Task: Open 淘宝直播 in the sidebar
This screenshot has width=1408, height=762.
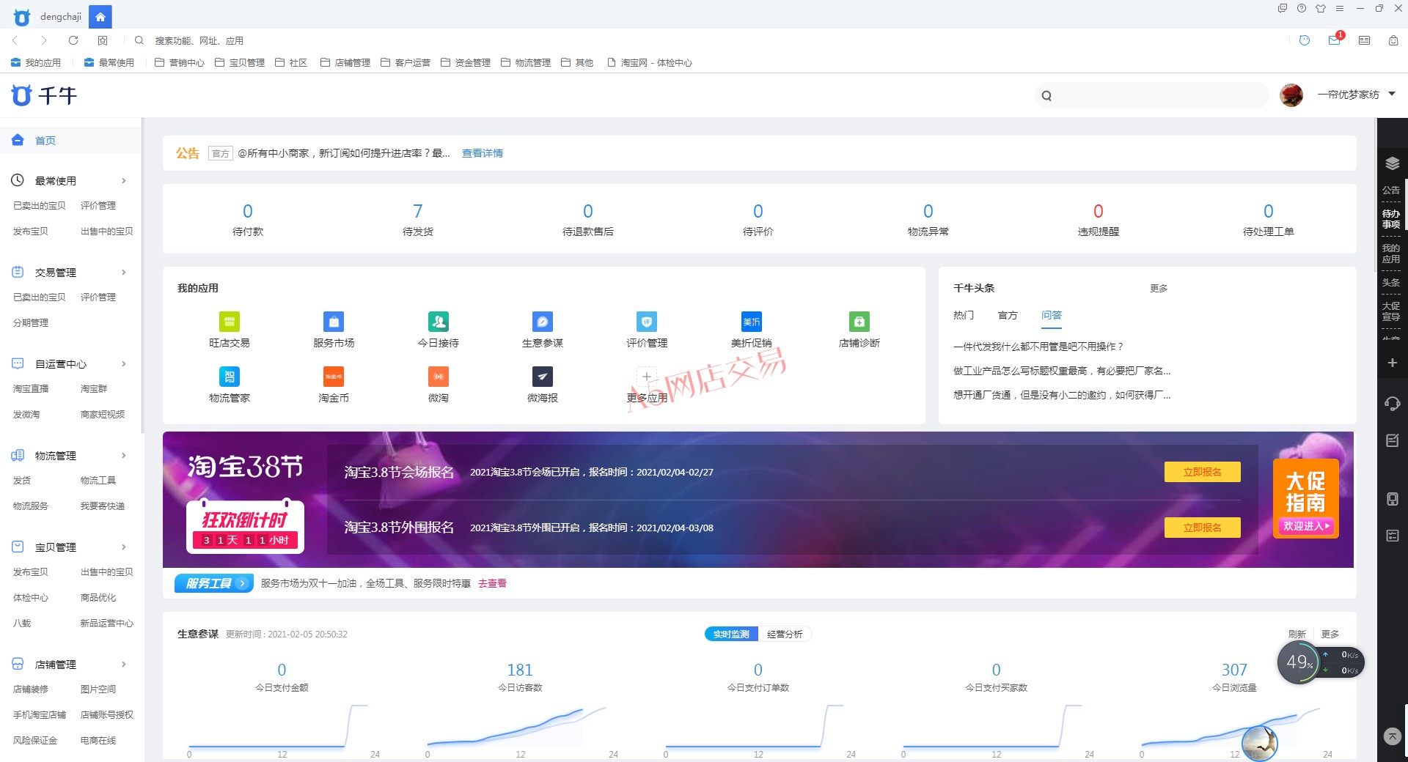Action: coord(31,388)
